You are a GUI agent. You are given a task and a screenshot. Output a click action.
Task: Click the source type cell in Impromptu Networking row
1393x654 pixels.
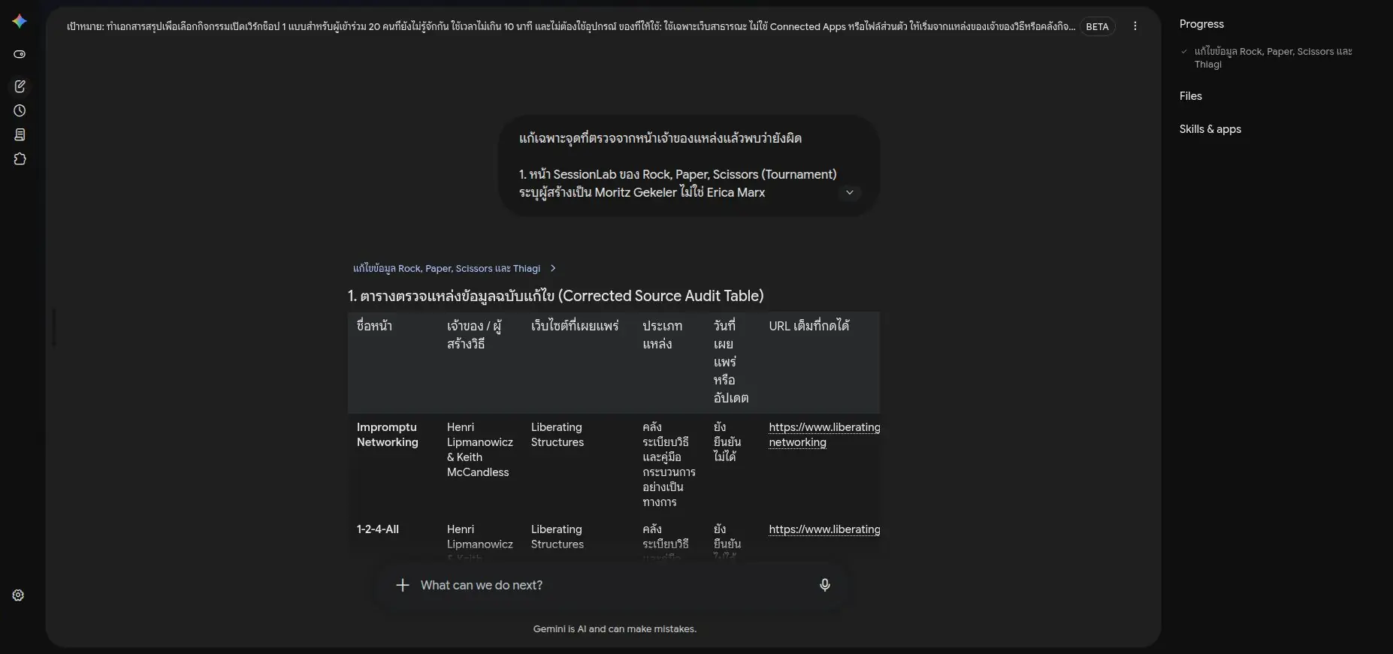(x=669, y=465)
